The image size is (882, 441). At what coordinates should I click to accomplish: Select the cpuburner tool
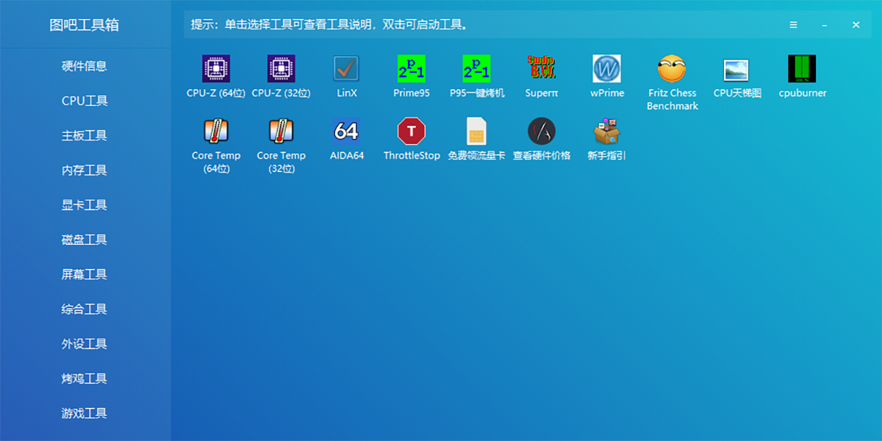click(x=802, y=70)
